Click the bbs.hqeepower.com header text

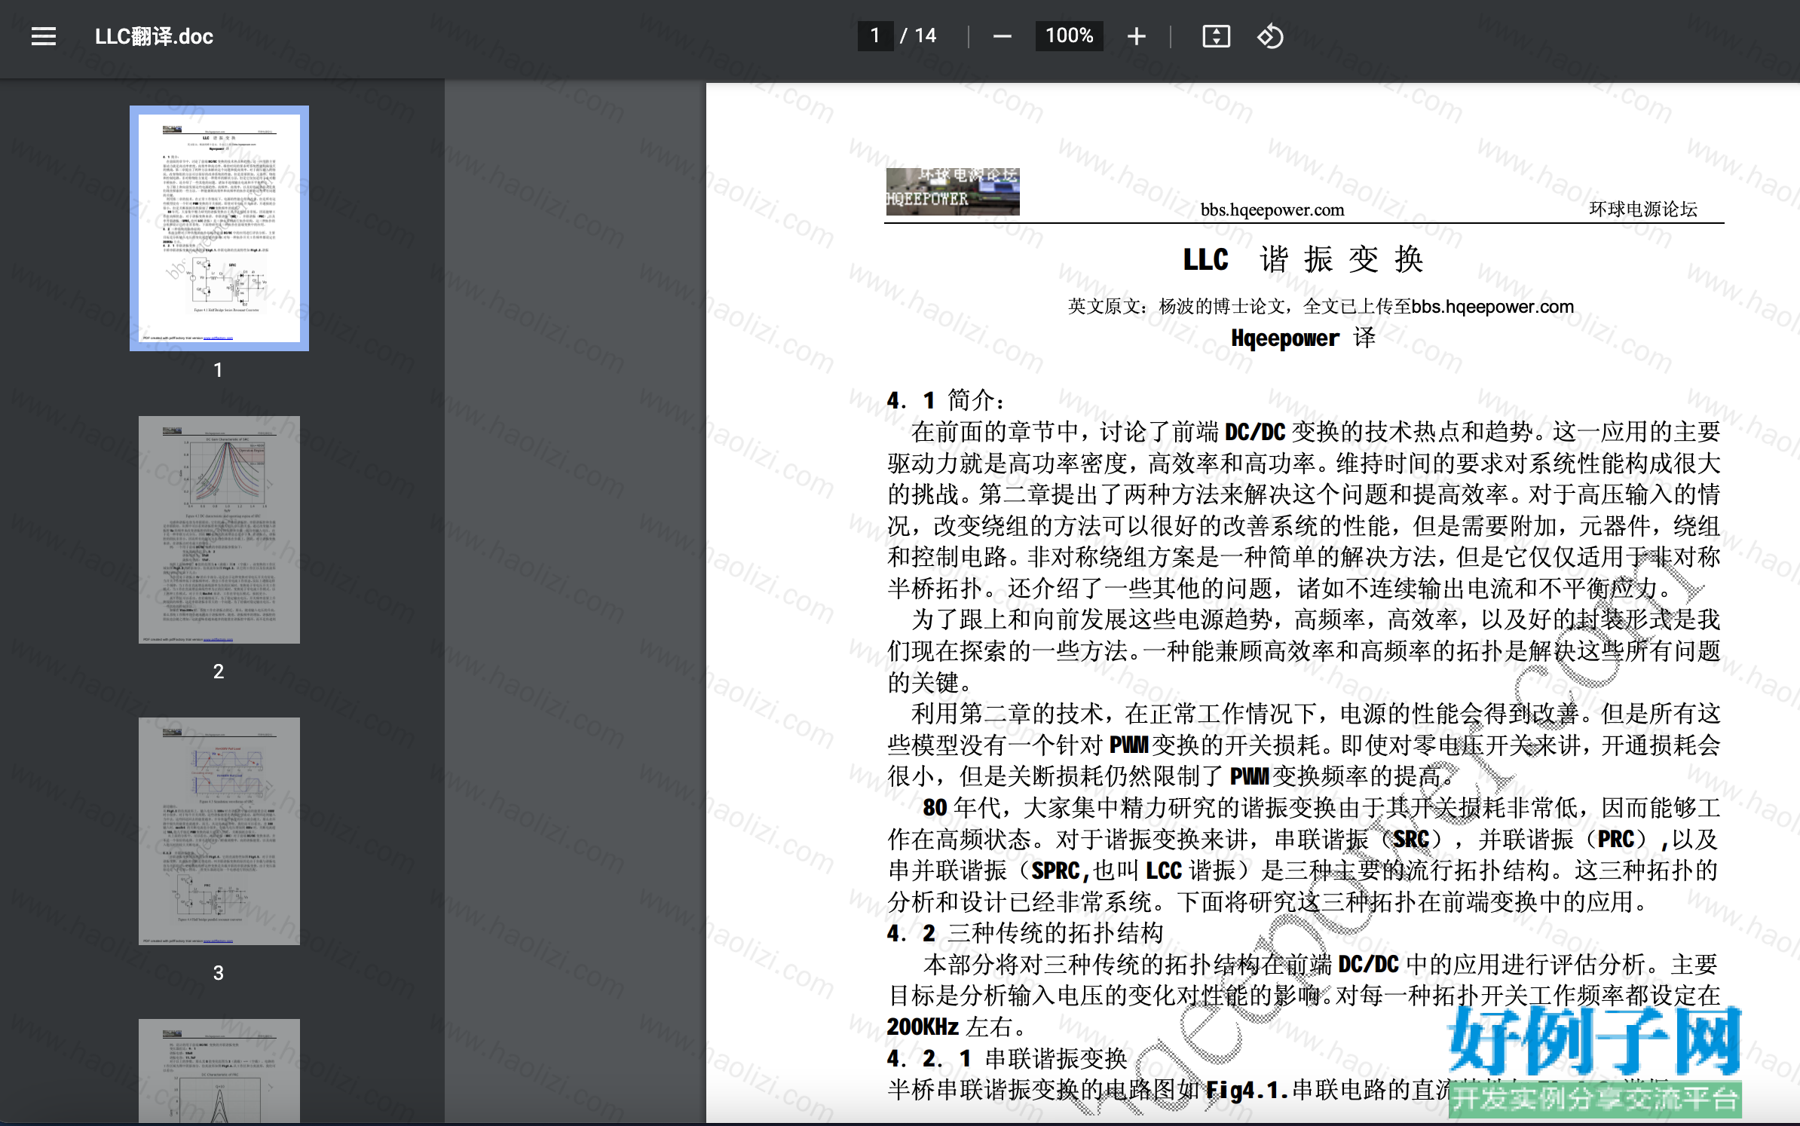(1272, 210)
